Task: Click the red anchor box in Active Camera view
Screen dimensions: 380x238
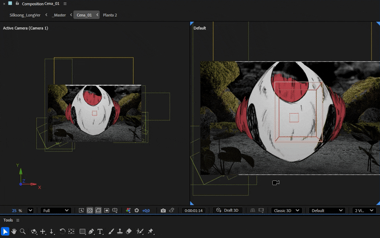Action: pyautogui.click(x=95, y=113)
